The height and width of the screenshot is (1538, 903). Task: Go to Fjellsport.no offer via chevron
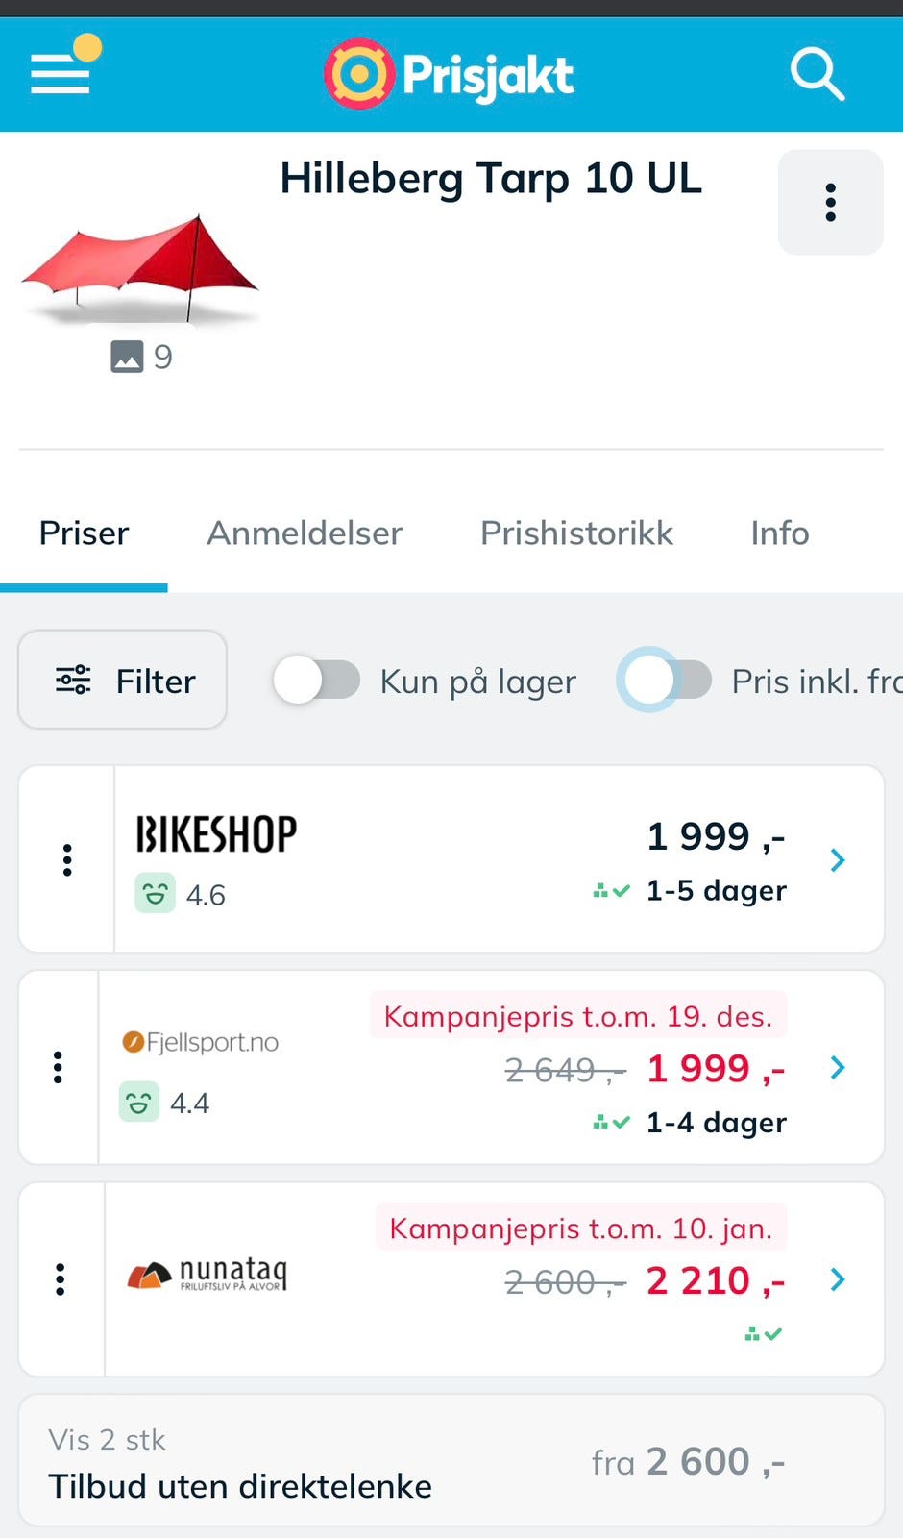[838, 1067]
